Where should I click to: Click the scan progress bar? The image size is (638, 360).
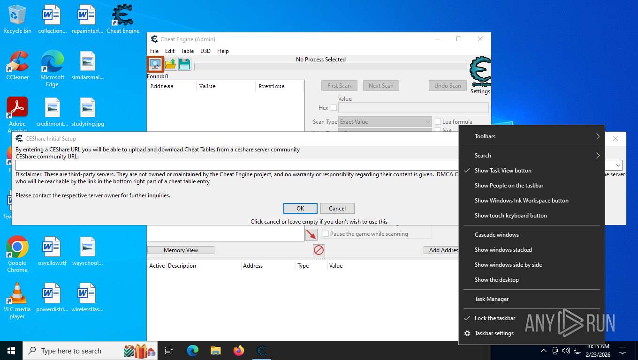pyautogui.click(x=331, y=67)
